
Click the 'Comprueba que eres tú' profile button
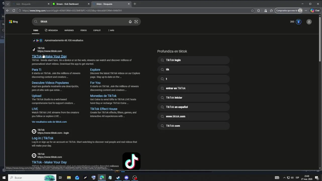(289, 11)
